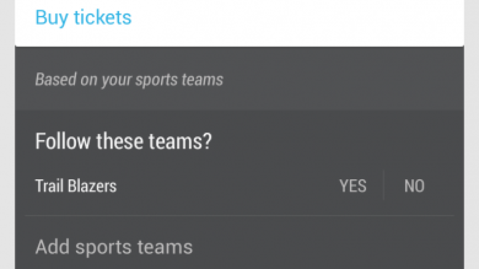Click the 'Follow these teams?' heading
Viewport: 479px width, 269px height.
(123, 141)
